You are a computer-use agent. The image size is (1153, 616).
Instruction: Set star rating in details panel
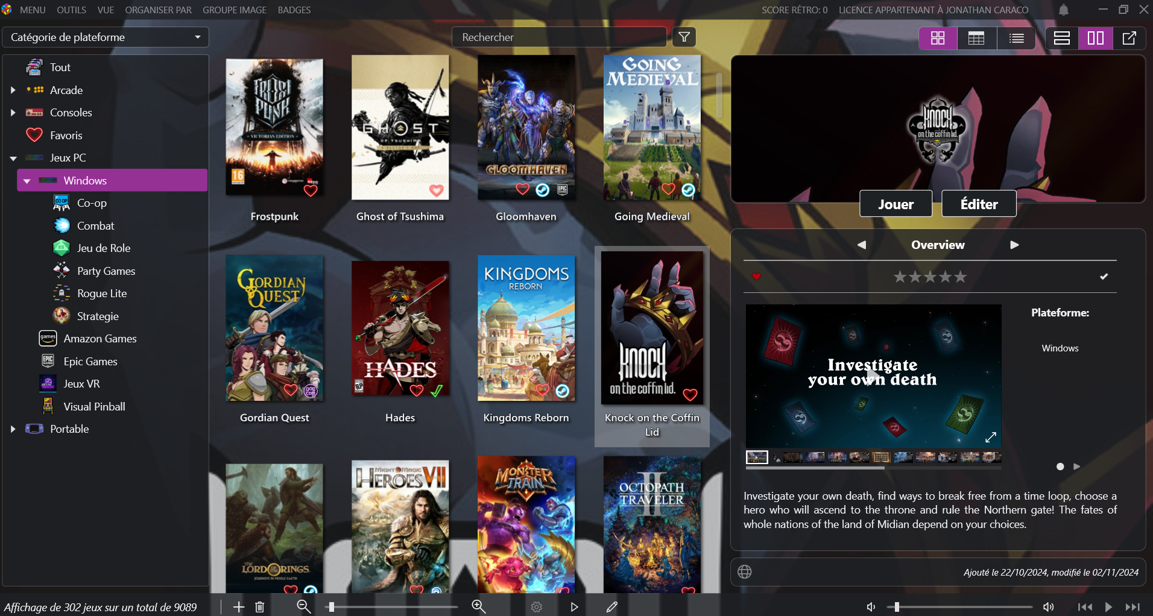point(930,277)
